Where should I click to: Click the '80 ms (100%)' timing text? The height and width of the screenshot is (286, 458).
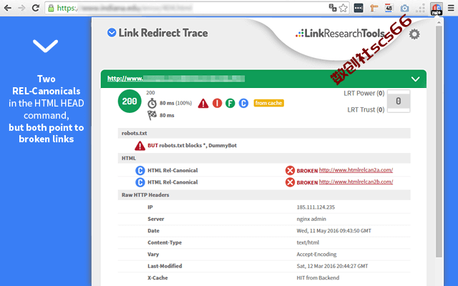176,103
